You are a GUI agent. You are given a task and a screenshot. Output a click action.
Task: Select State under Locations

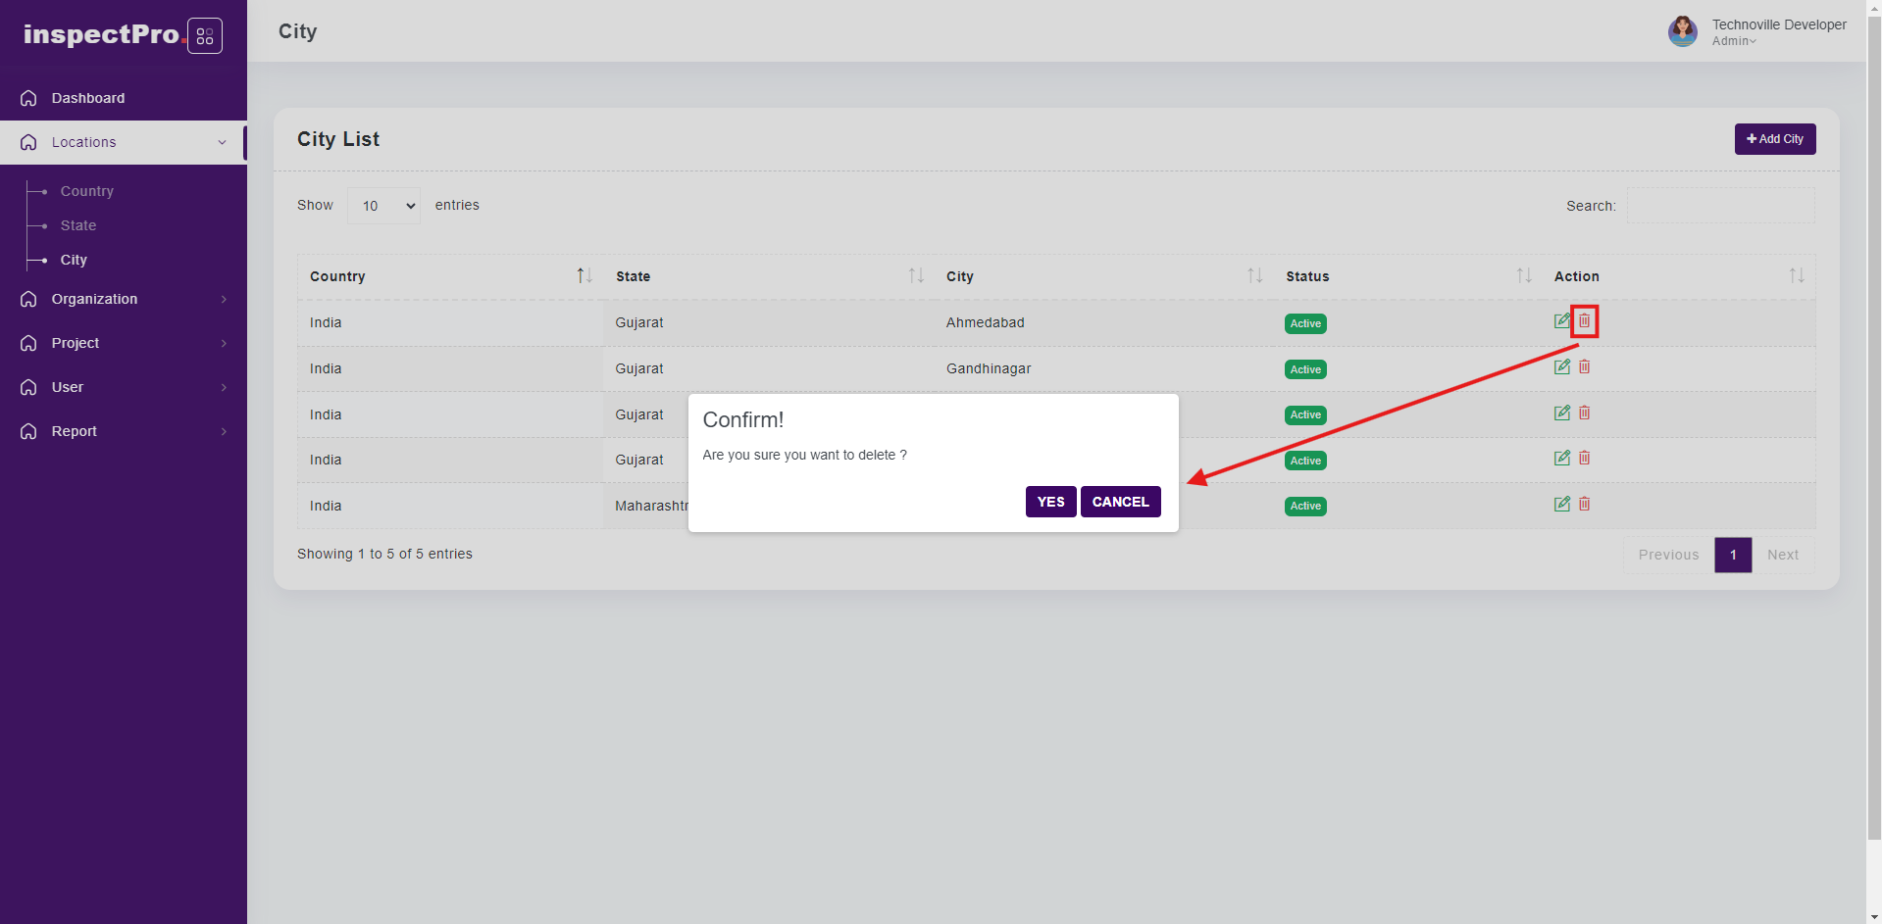click(78, 225)
